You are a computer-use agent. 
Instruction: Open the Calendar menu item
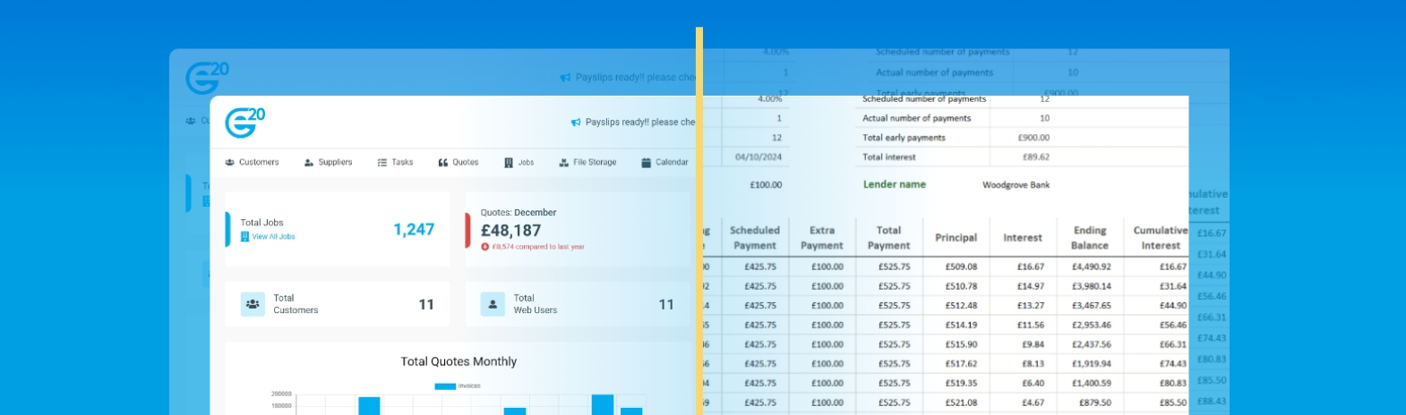click(664, 163)
